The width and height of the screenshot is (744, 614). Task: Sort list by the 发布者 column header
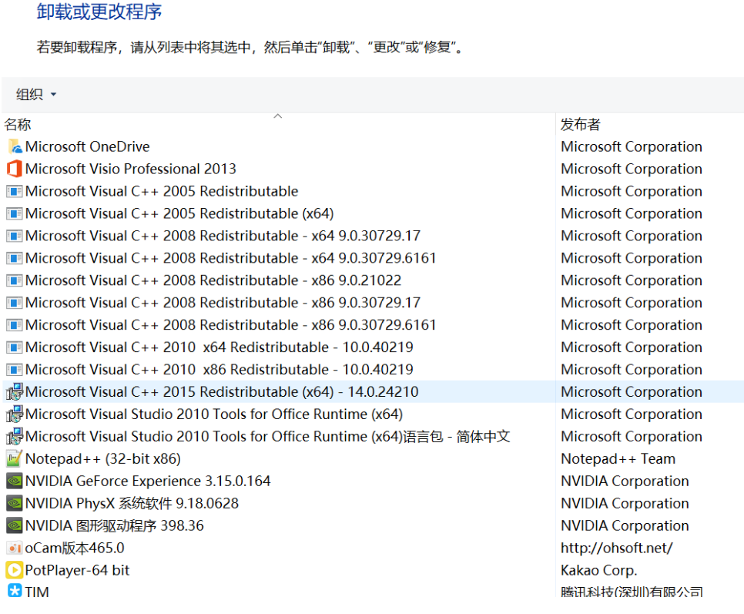[580, 125]
